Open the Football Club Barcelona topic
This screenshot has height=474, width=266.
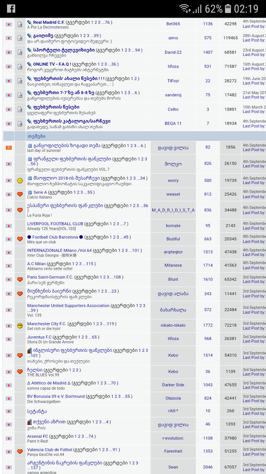point(55,237)
